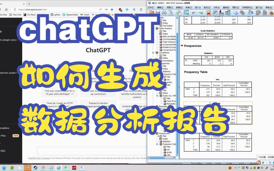Open the 实用程序(U) menu in SPSS
Viewport: 274px width, 171px height.
[x=247, y=8]
